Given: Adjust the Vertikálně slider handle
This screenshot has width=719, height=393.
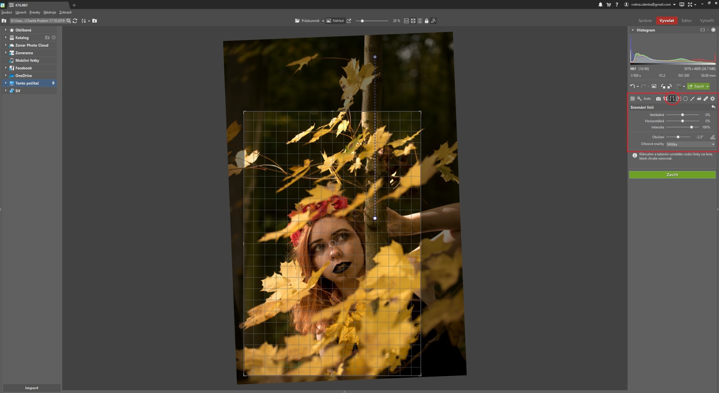Looking at the screenshot, I should [x=682, y=115].
